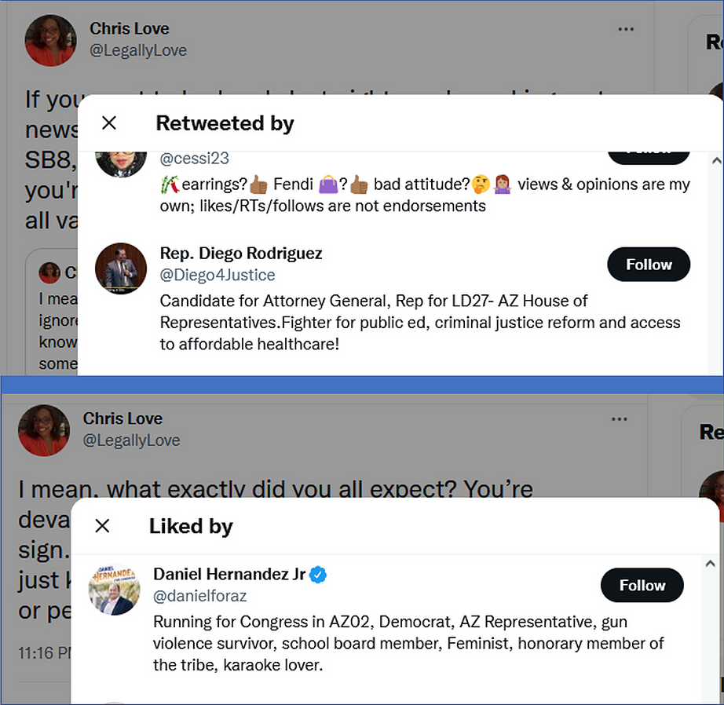Click Daniel Hernandez Jr's verified badge
Image resolution: width=724 pixels, height=705 pixels.
pyautogui.click(x=318, y=575)
